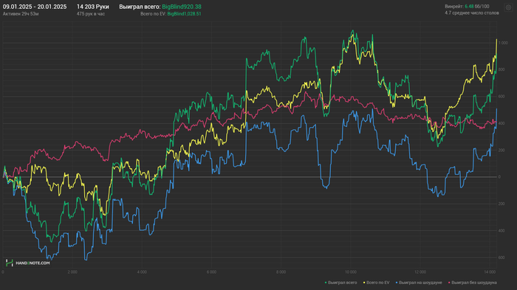This screenshot has height=290, width=517.
Task: Click the winrate value 6.48
Action: click(469, 6)
